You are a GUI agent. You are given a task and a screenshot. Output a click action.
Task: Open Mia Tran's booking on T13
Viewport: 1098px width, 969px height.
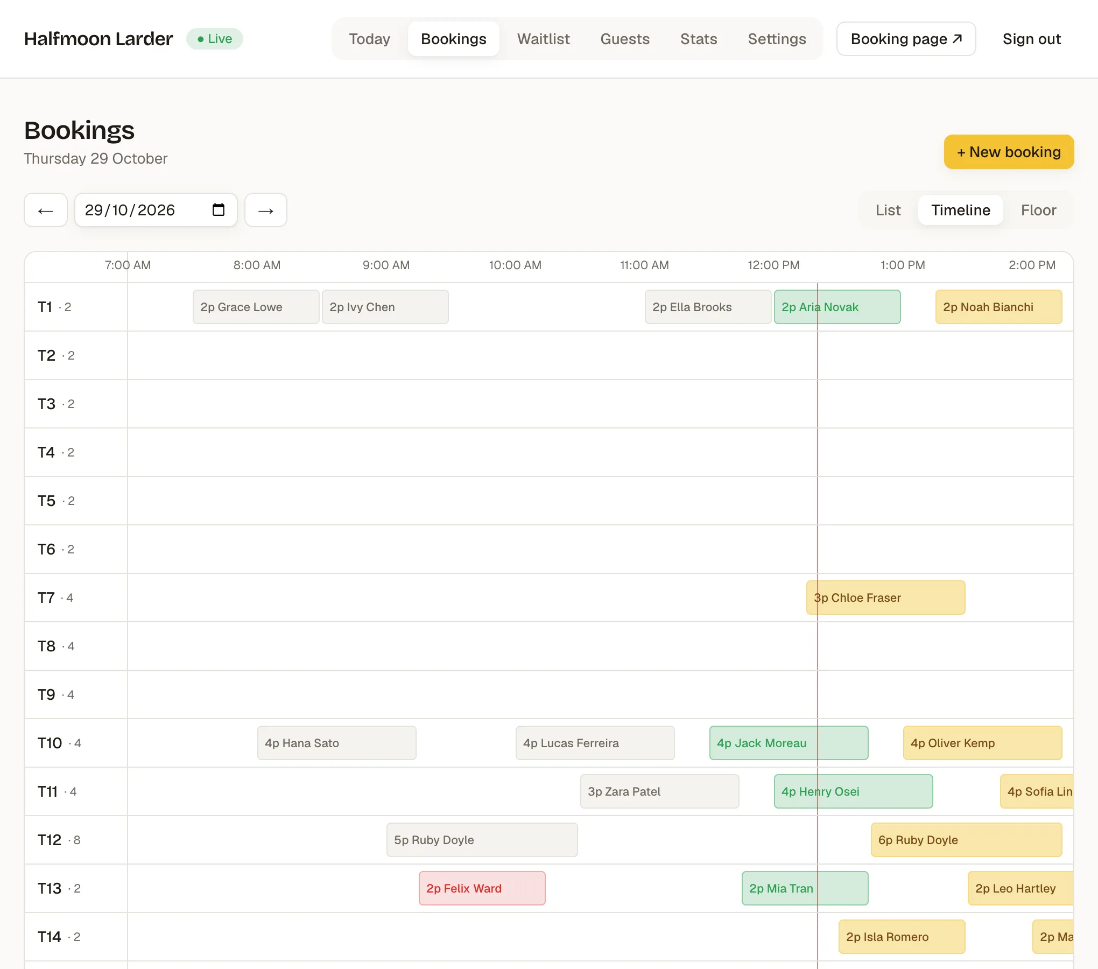pos(805,888)
